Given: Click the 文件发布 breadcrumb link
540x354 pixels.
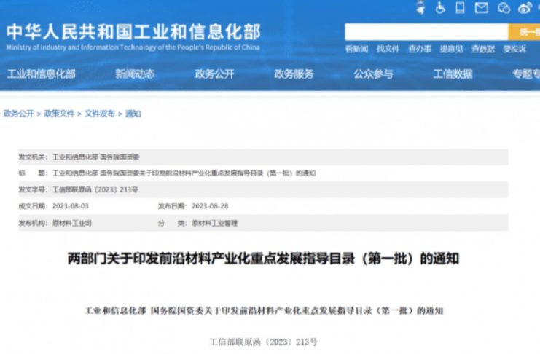Looking at the screenshot, I should [x=100, y=114].
